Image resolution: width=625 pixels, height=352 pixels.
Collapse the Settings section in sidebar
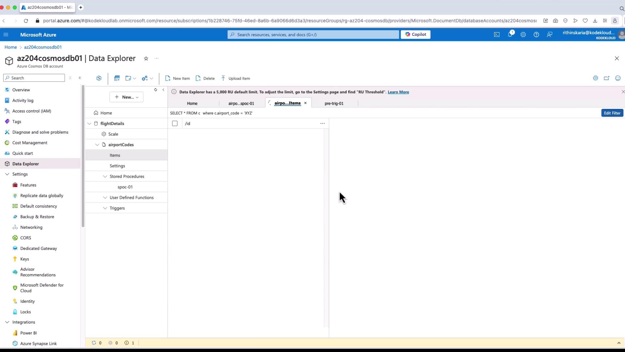(x=7, y=174)
